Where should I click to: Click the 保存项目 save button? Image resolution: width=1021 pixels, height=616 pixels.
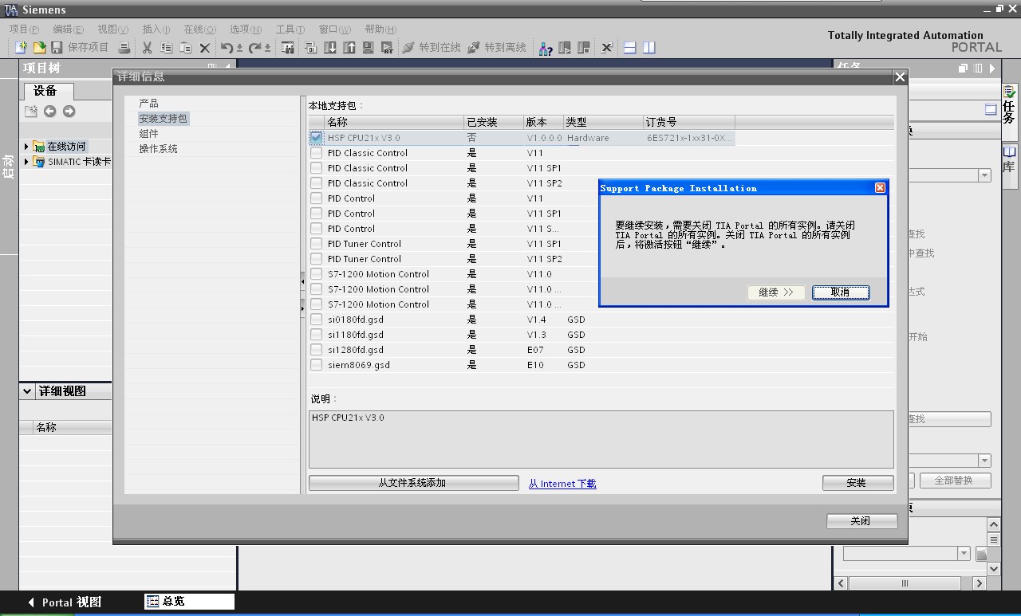(x=80, y=48)
